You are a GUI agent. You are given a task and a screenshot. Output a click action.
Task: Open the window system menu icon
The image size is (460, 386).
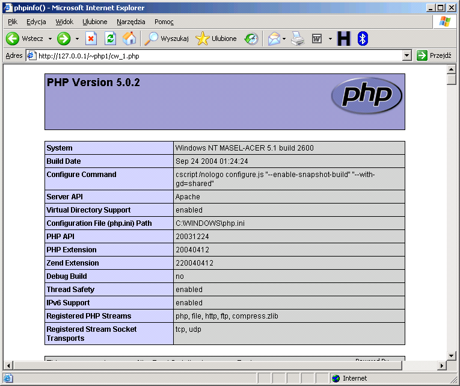[8, 8]
